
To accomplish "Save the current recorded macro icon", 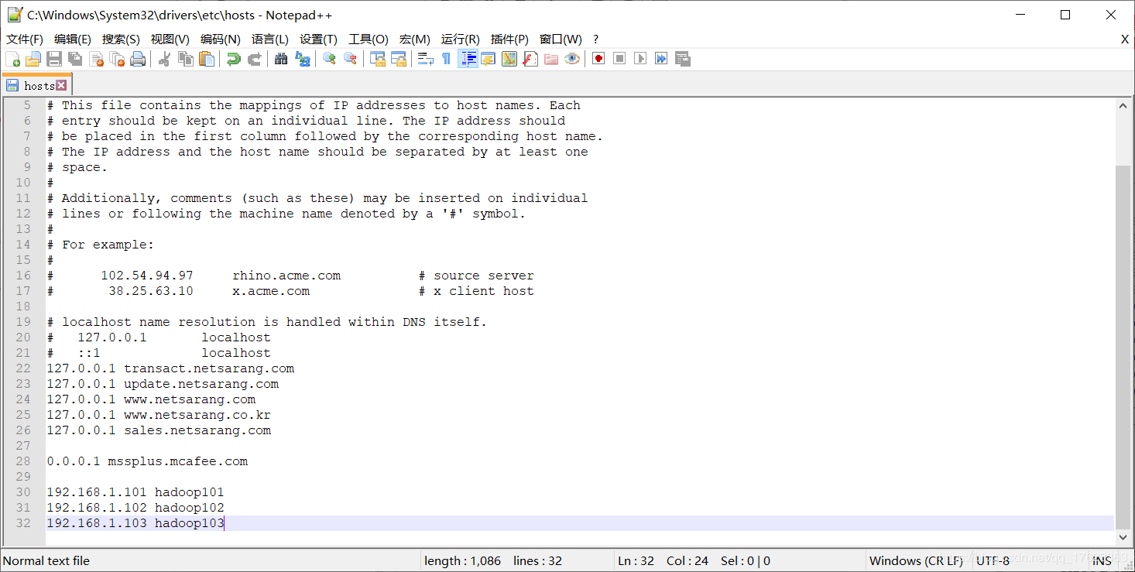I will tap(682, 59).
